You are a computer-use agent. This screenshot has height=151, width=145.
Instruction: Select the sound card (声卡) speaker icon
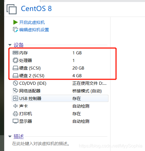pyautogui.click(x=16, y=106)
